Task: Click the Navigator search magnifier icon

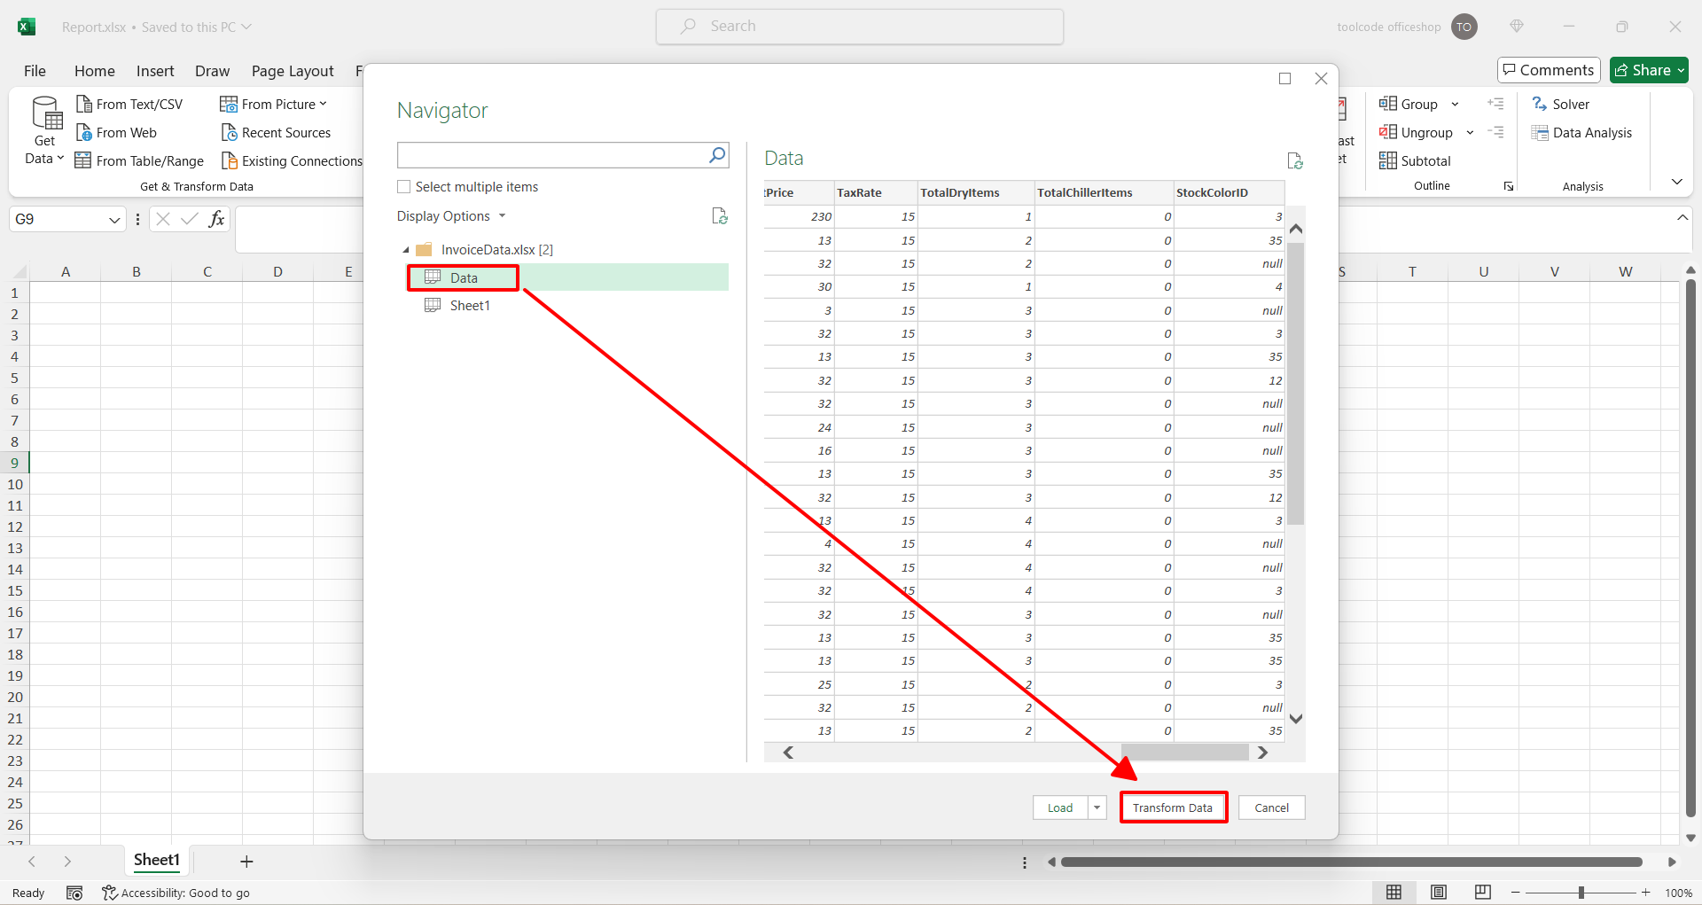Action: tap(717, 155)
